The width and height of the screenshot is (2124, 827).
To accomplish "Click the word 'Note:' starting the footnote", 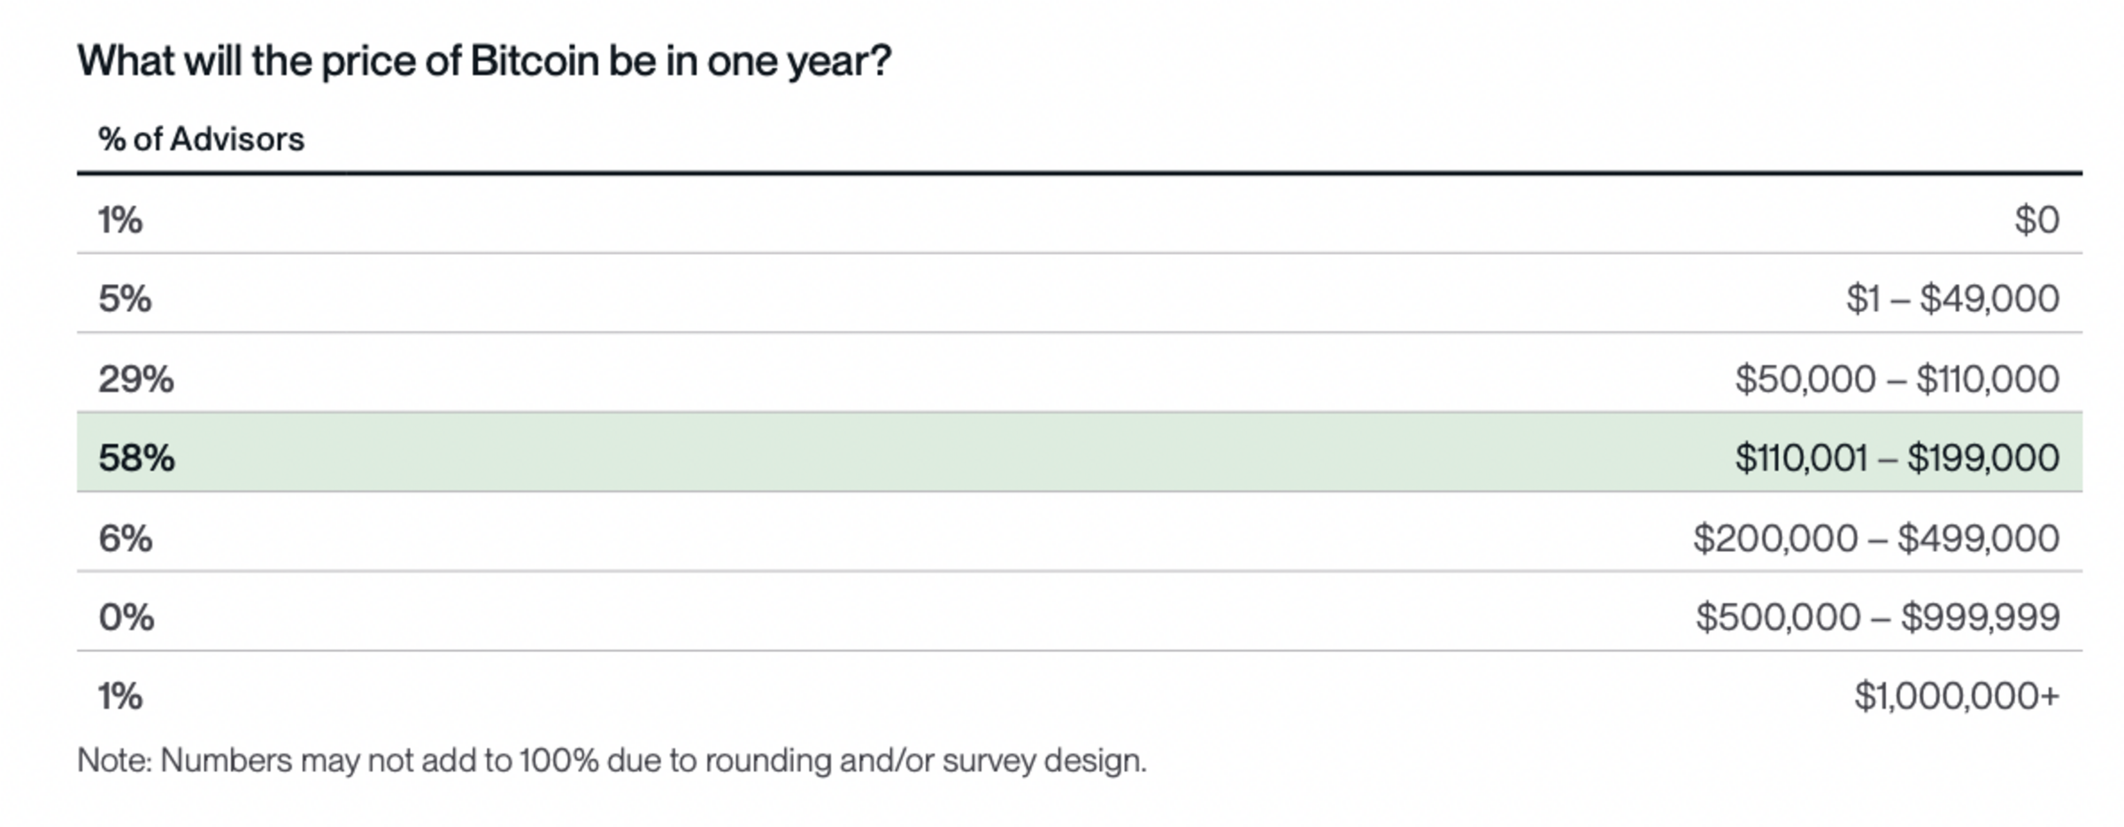I will [x=116, y=760].
